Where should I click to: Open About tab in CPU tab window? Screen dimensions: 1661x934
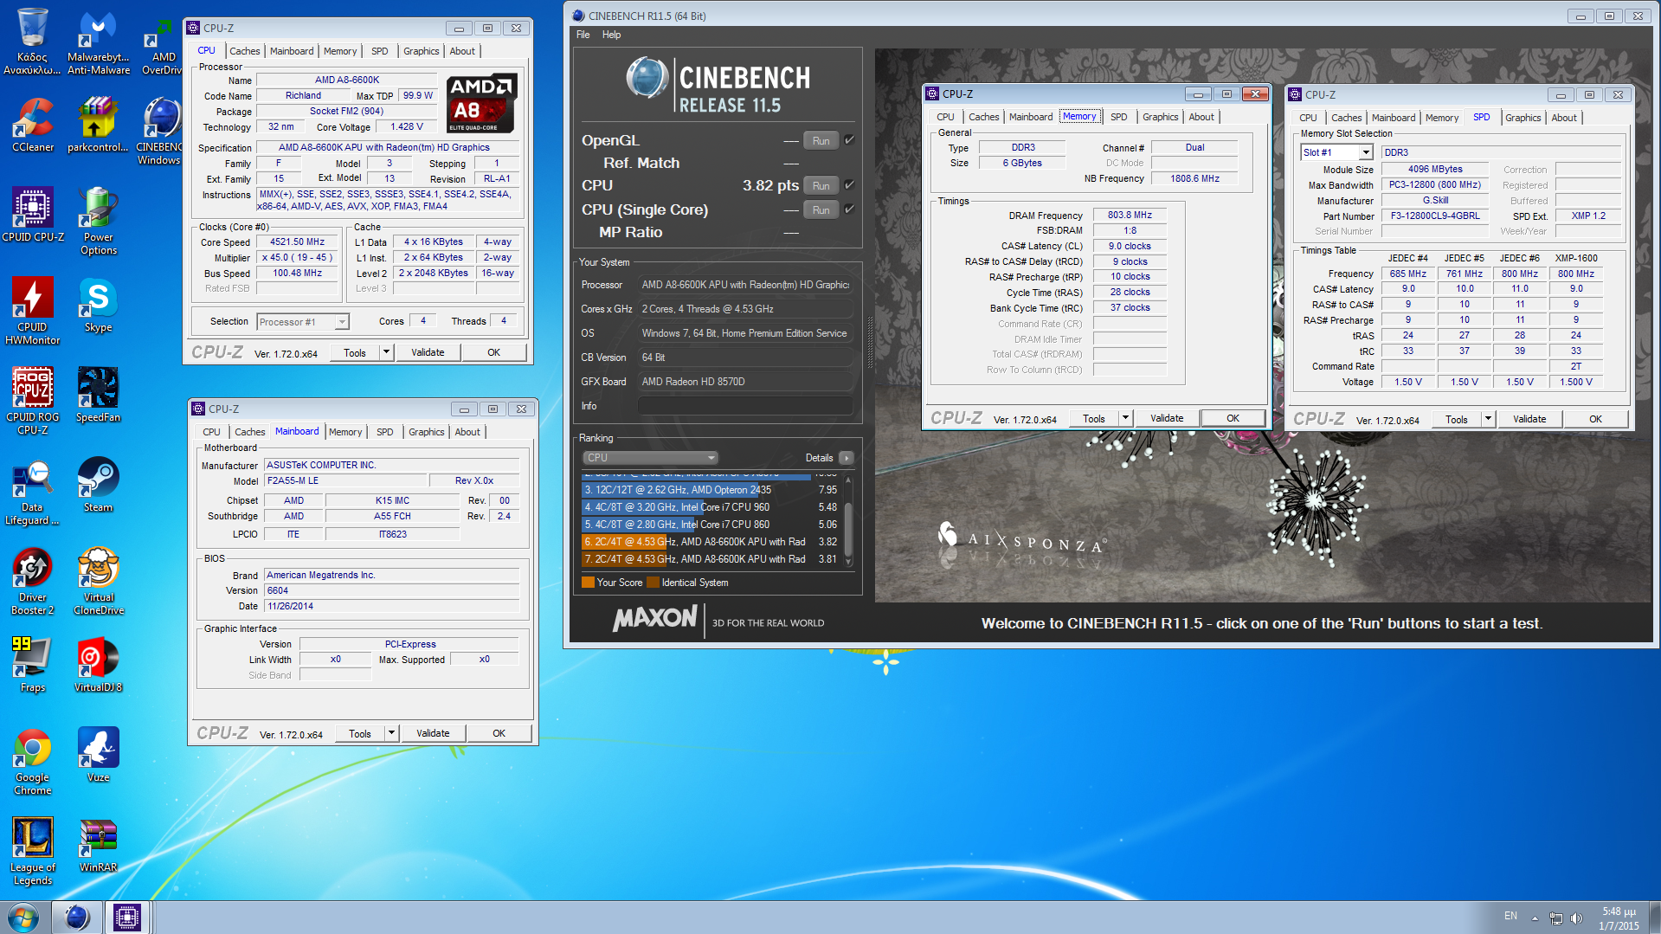tap(462, 51)
